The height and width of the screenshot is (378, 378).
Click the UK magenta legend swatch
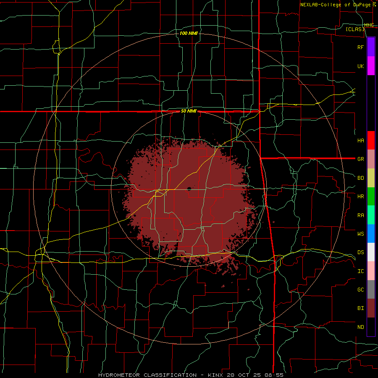(x=371, y=66)
